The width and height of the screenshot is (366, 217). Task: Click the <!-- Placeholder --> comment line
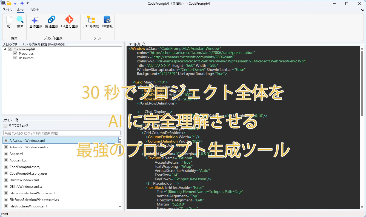[162, 183]
